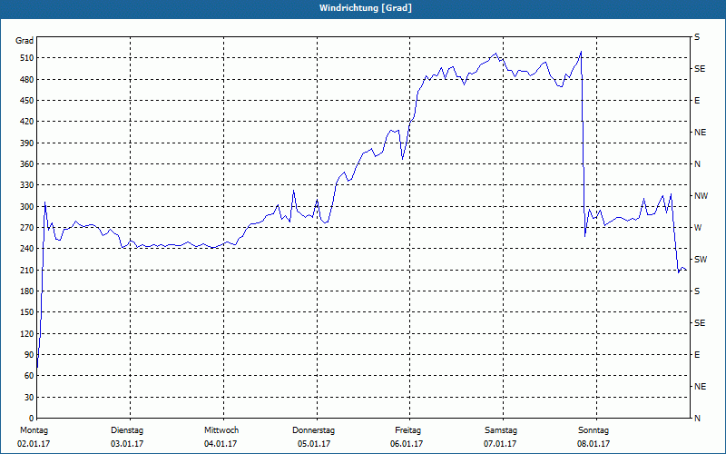Click the title 'Windrichtung [Grad]'
Screen dimensions: 726x454
pos(366,8)
